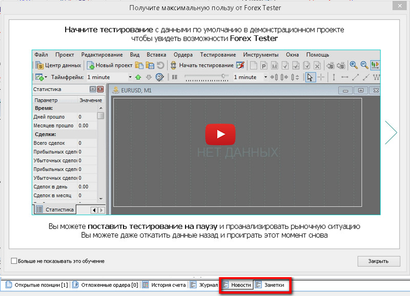Viewport: 410px width, 296px height.
Task: Click the document with X icon
Action: 317,65
